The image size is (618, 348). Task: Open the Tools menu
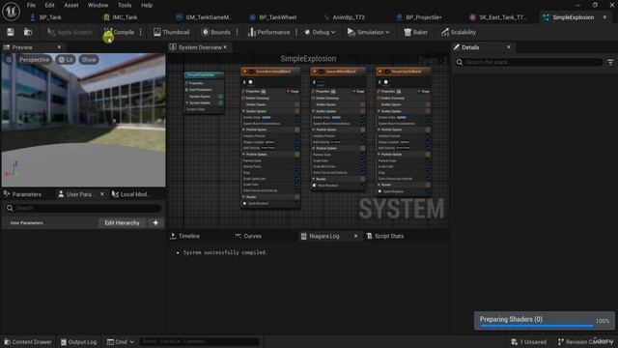(125, 5)
